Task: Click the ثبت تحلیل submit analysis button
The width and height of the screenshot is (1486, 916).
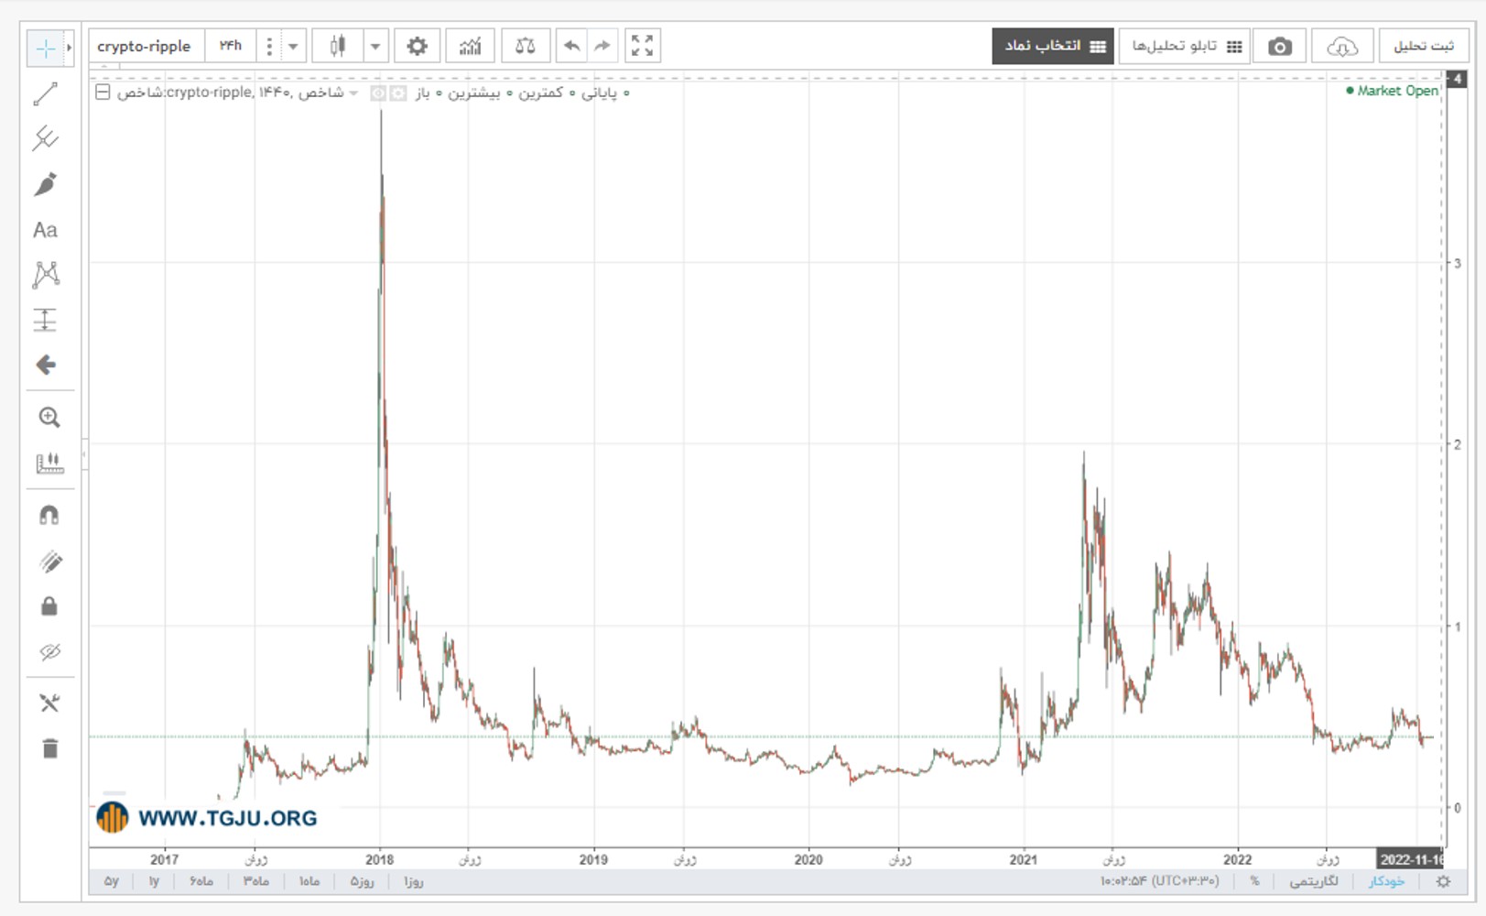Action: [1423, 46]
